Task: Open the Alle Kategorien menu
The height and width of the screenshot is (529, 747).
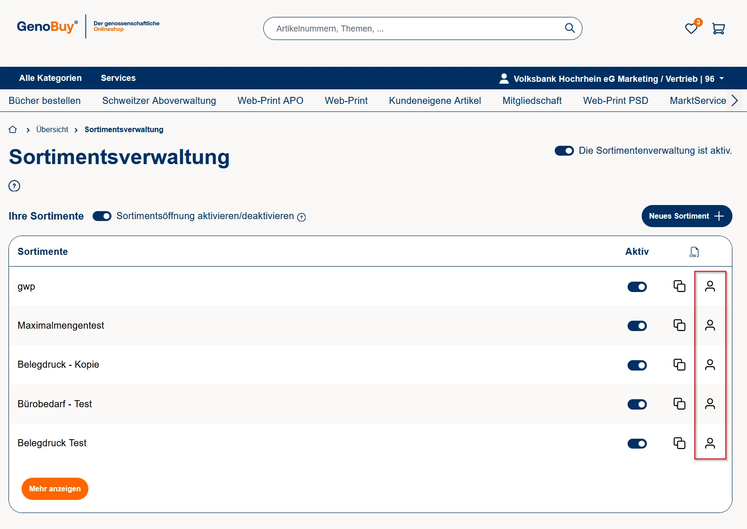Action: (50, 78)
